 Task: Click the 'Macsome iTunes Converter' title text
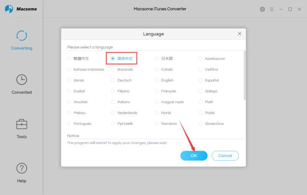[160, 9]
